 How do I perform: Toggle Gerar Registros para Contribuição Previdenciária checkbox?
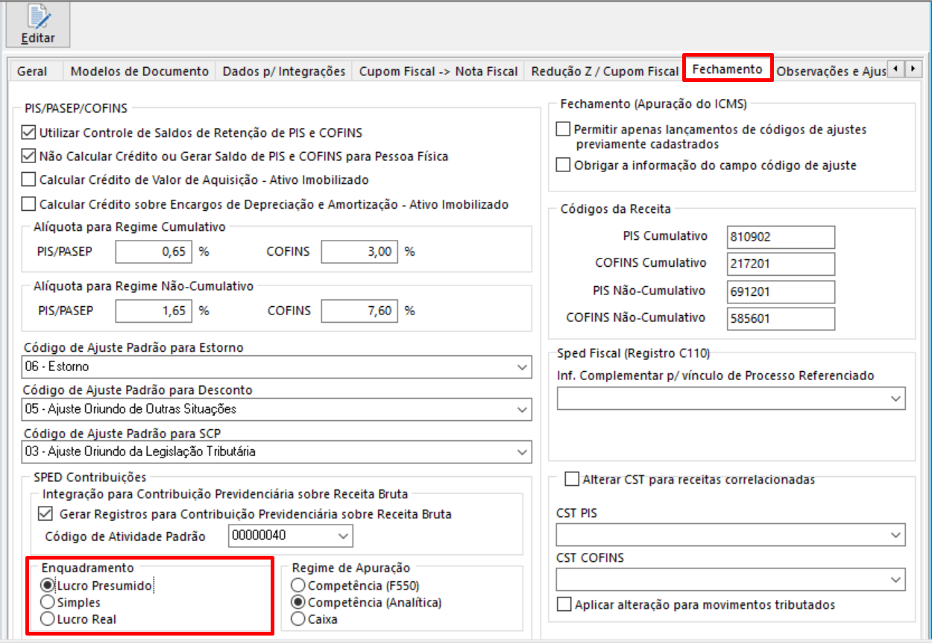pyautogui.click(x=45, y=514)
